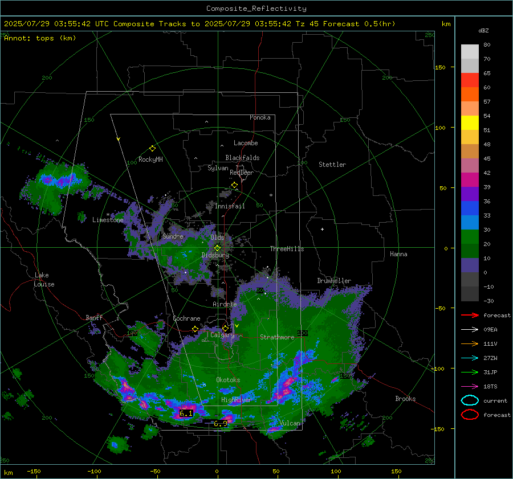Image resolution: width=513 pixels, height=479 pixels.
Task: Click the timestamp header text line
Action: pos(199,24)
